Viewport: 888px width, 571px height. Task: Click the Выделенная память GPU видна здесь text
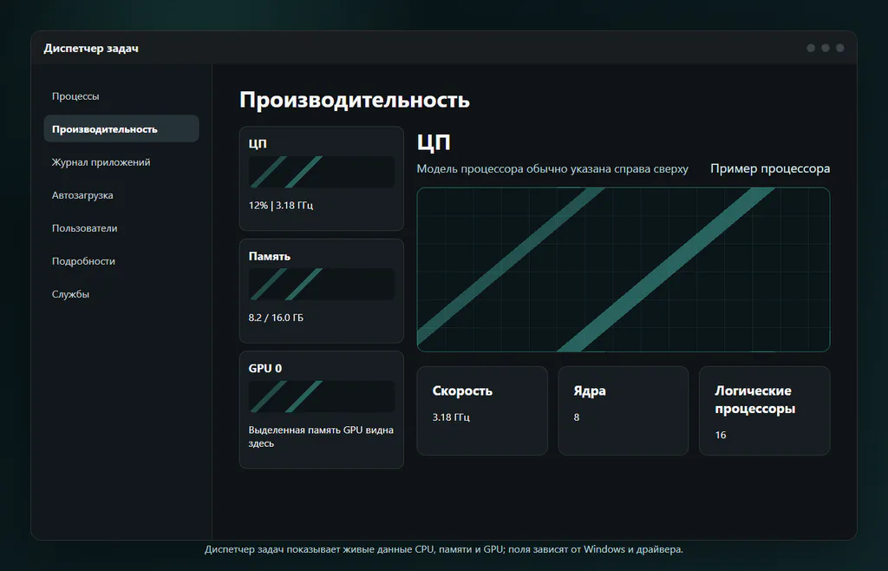[321, 436]
